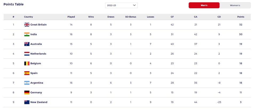Click the Argentina flag icon
This screenshot has width=256, height=112.
point(27,83)
